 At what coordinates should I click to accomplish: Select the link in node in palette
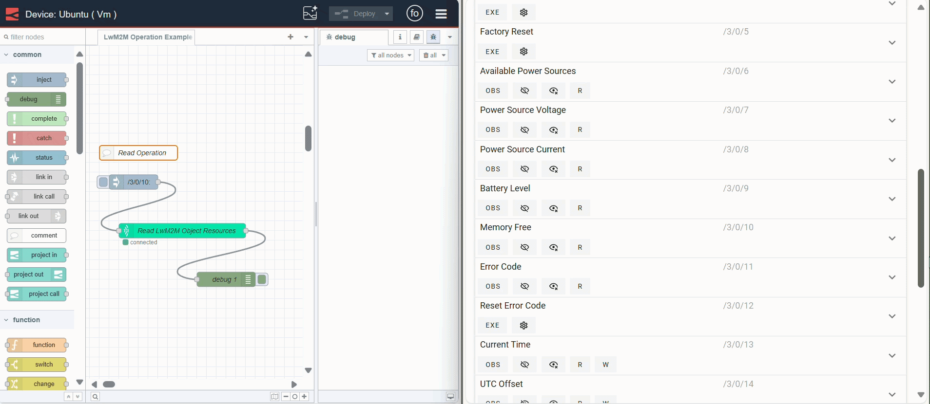pos(37,177)
